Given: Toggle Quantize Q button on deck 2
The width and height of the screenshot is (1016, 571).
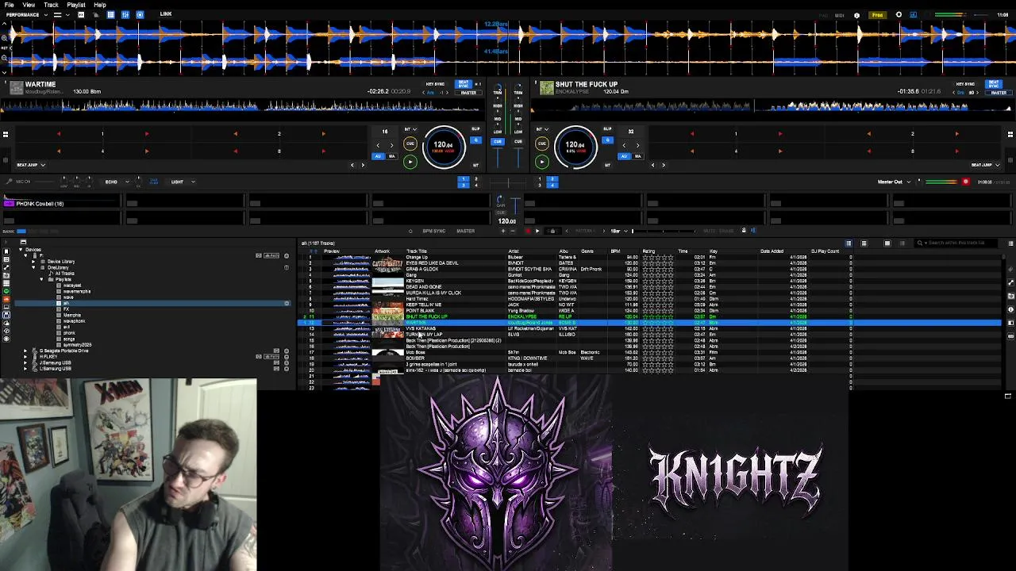Looking at the screenshot, I should coord(607,140).
